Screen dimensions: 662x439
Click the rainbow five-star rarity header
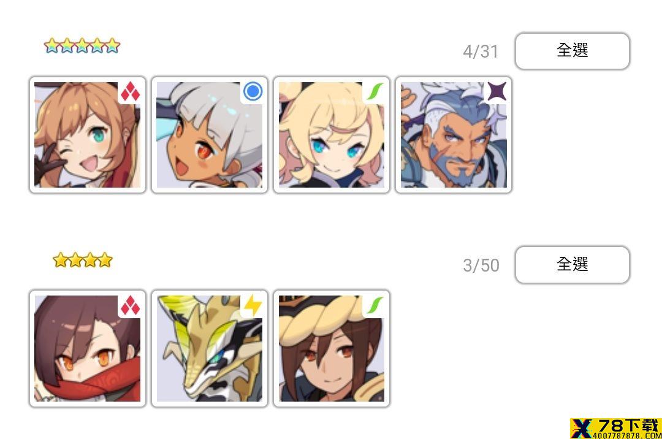click(x=82, y=45)
